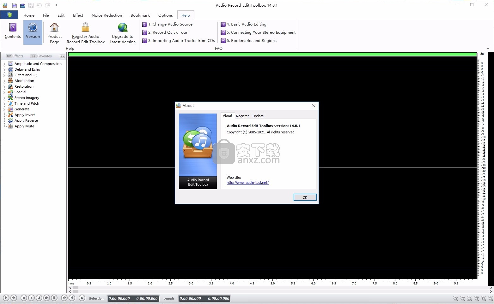Open the Options ribbon tab
The width and height of the screenshot is (494, 304).
166,15
